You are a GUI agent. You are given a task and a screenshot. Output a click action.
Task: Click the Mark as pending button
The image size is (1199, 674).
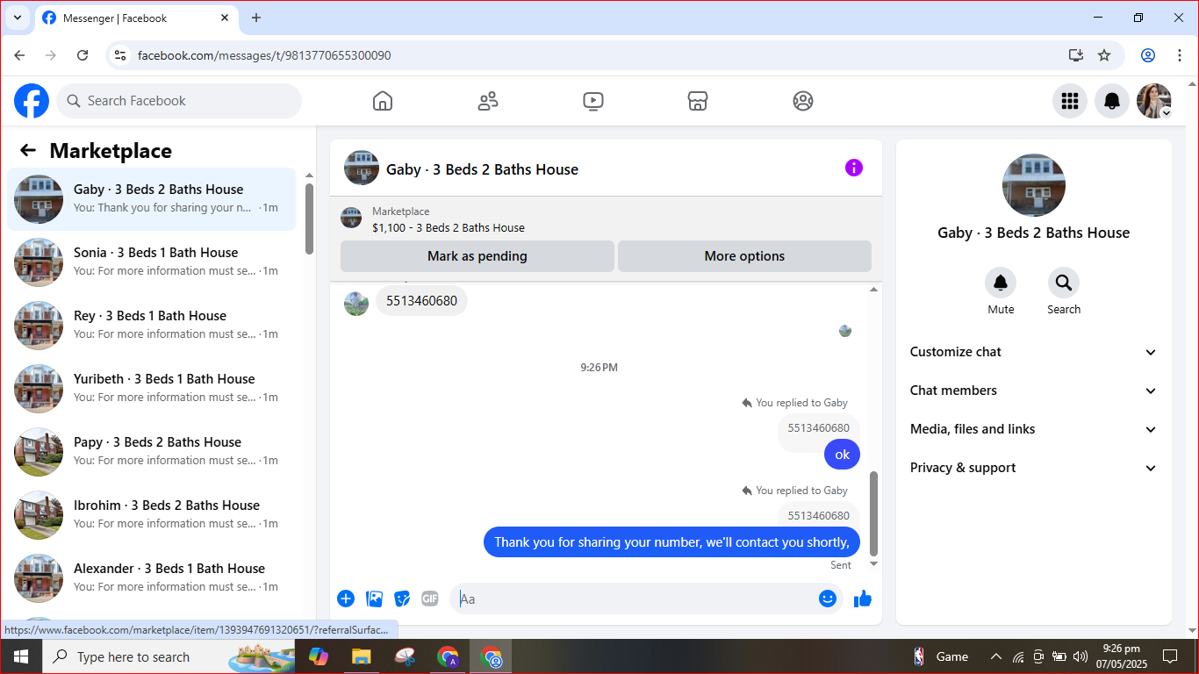coord(477,256)
